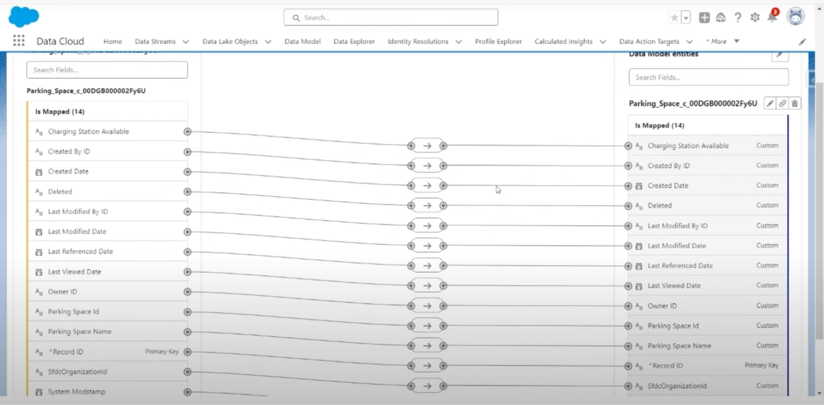Select the source field System Modstamp
Screen dimensions: 824x405
[107, 392]
